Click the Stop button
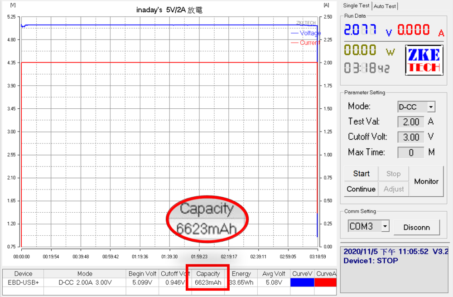Screen dimensions: 453x297 point(393,174)
